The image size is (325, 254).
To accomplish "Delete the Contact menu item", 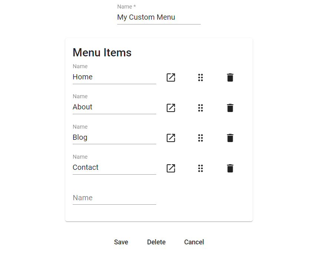I will (x=230, y=168).
